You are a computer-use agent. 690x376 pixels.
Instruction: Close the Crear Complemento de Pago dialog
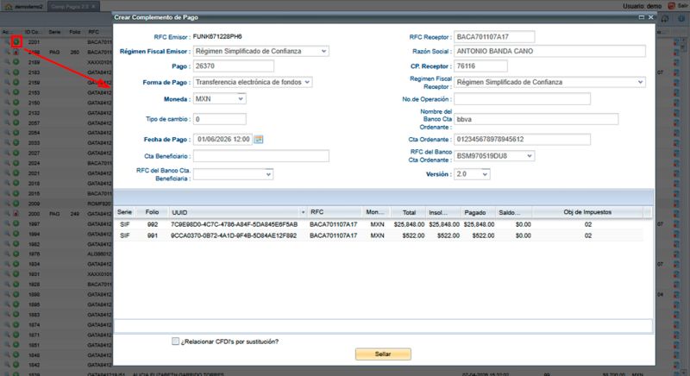click(x=650, y=17)
